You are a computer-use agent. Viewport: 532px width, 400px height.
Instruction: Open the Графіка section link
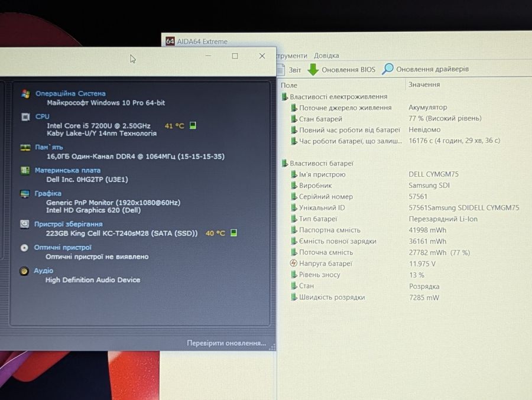(x=48, y=193)
